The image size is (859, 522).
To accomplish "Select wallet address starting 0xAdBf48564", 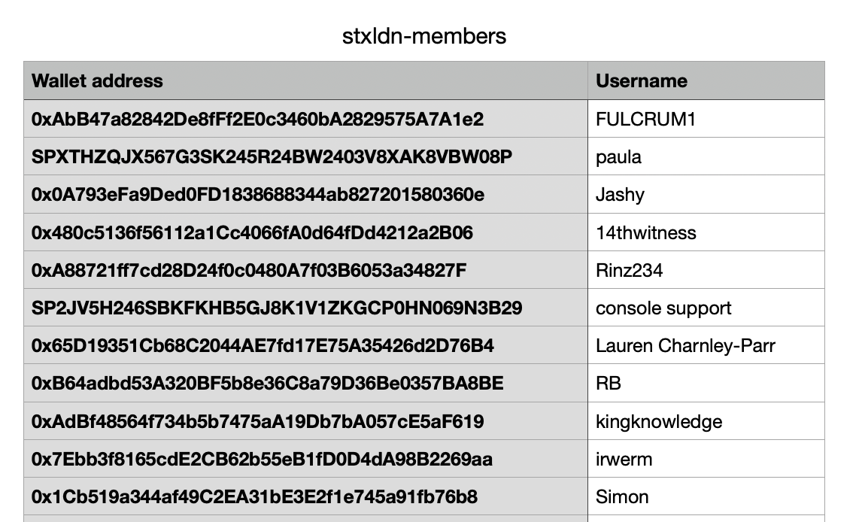I will tap(257, 422).
